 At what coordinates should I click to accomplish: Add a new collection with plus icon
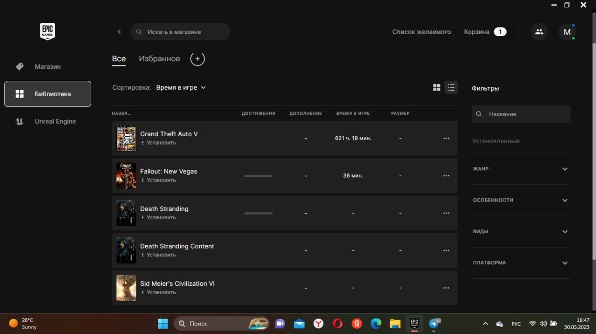(197, 59)
